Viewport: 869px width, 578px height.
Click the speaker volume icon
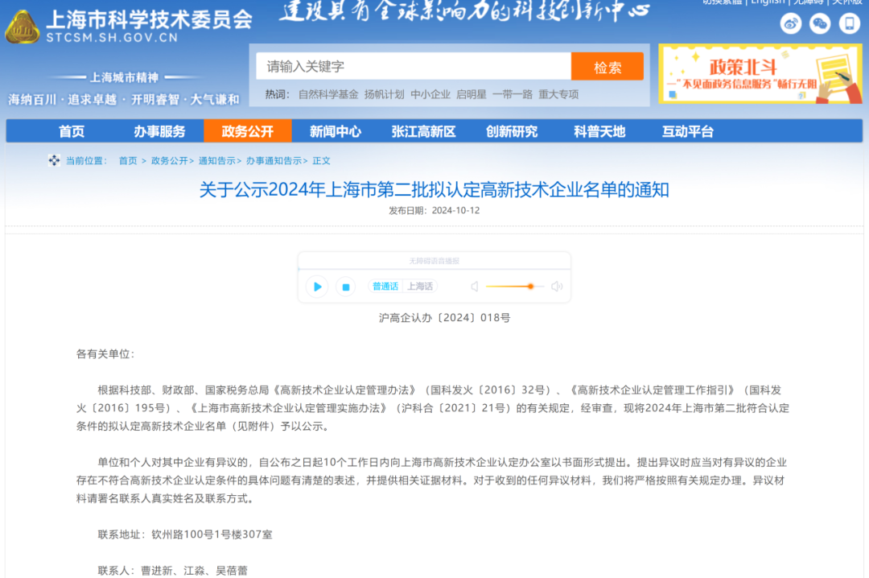tap(474, 287)
